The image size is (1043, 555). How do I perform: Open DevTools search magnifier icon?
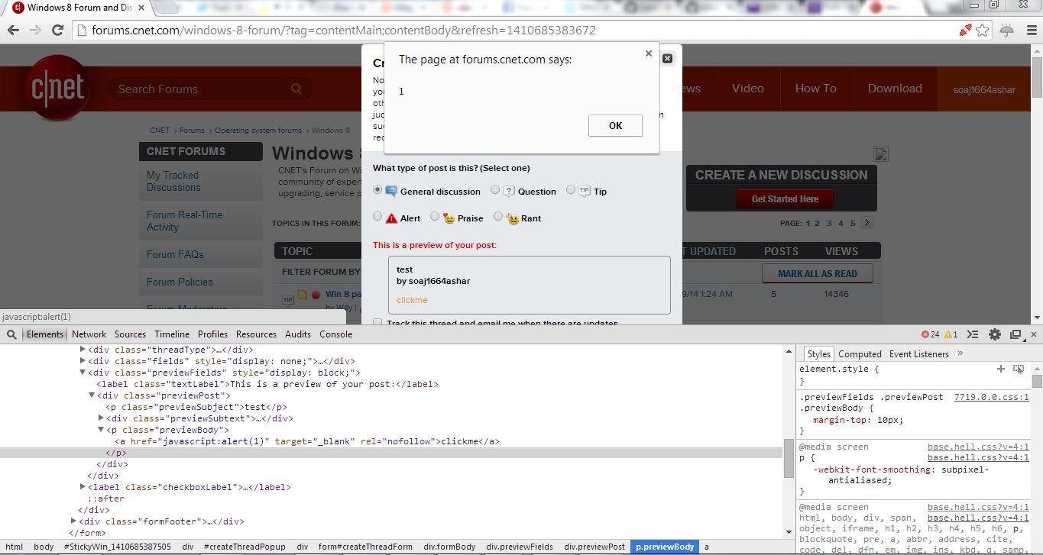11,334
